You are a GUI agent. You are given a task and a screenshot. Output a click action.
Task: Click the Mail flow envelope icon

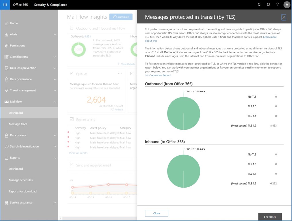[x=7, y=102]
